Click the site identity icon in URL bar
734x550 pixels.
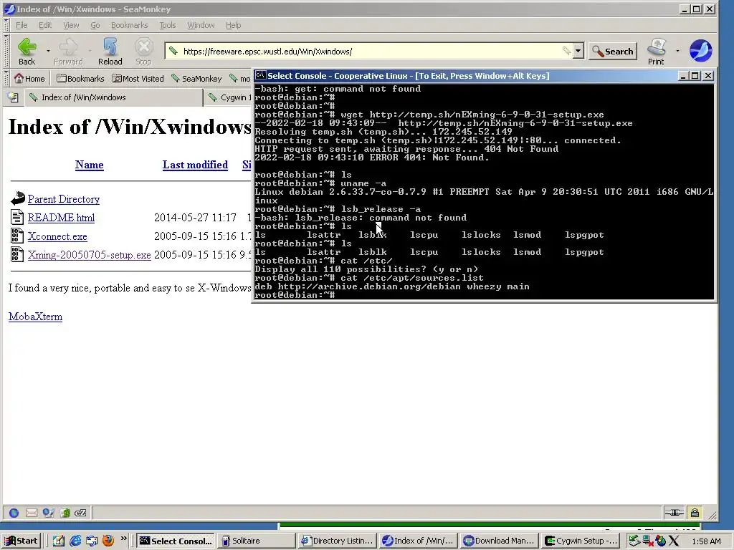tap(173, 51)
